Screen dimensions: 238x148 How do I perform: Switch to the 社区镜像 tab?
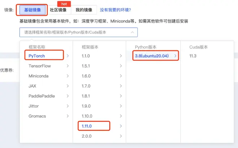click(x=58, y=10)
